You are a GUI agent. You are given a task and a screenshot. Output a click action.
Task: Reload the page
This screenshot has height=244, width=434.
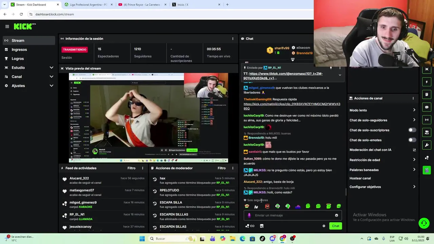point(21,14)
